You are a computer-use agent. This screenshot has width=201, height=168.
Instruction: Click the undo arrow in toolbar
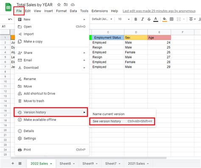10,19
